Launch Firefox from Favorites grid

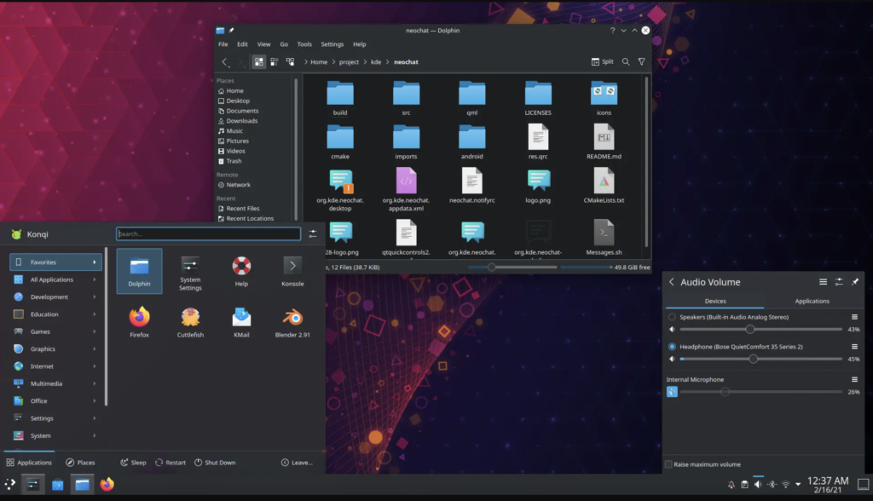click(x=139, y=322)
